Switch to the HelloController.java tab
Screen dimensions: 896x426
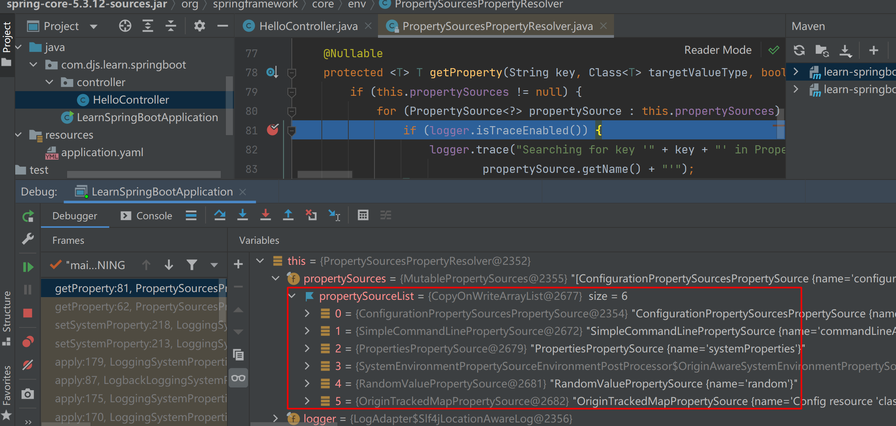pos(308,26)
